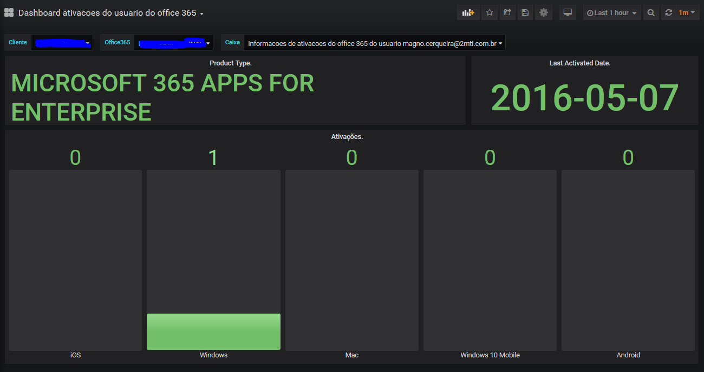
Task: Click the Last Activated Date. panel title
Action: click(x=580, y=63)
